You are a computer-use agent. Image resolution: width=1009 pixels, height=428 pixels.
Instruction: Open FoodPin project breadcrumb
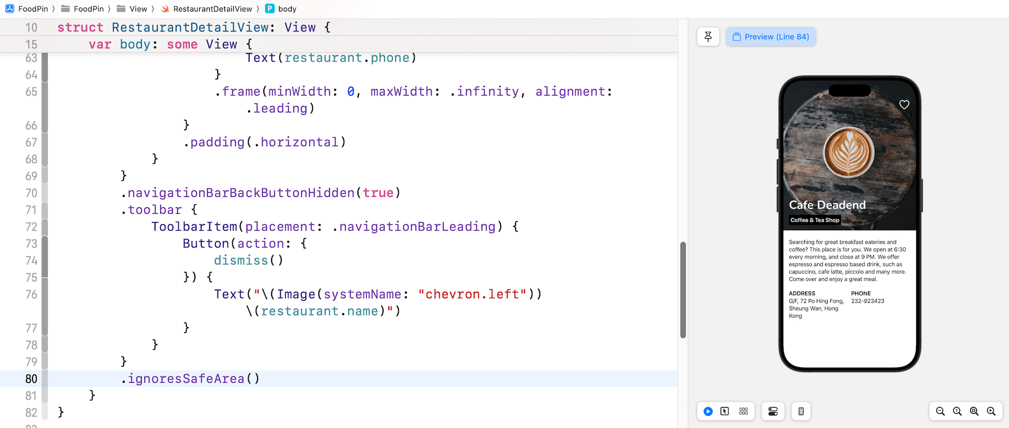click(x=27, y=9)
